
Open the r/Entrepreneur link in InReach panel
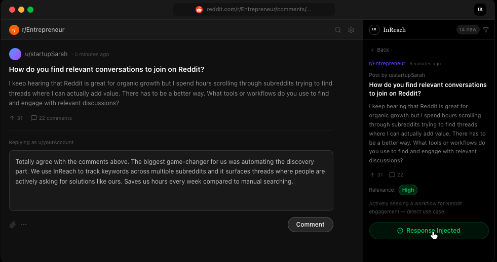387,64
